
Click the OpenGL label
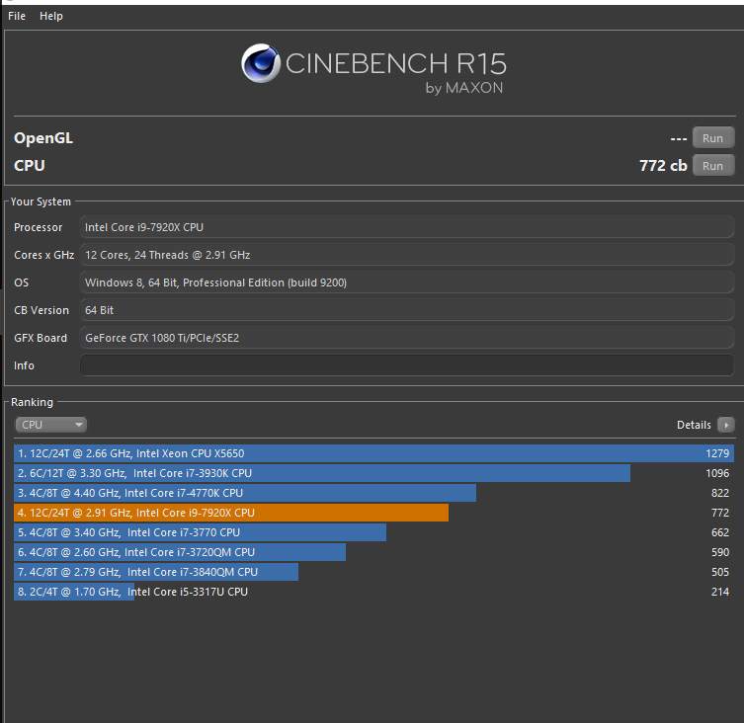(43, 138)
